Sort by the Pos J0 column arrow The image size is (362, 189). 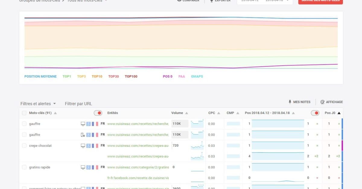339,113
